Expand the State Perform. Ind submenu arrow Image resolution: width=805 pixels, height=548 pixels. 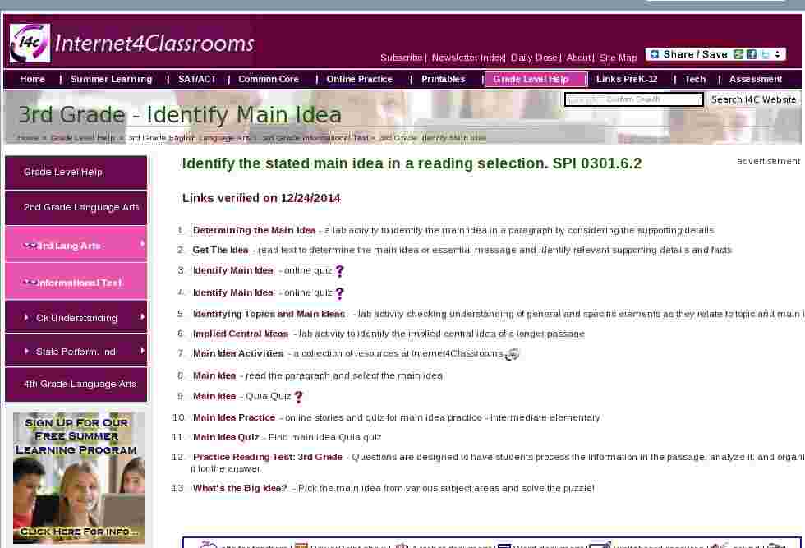click(142, 351)
